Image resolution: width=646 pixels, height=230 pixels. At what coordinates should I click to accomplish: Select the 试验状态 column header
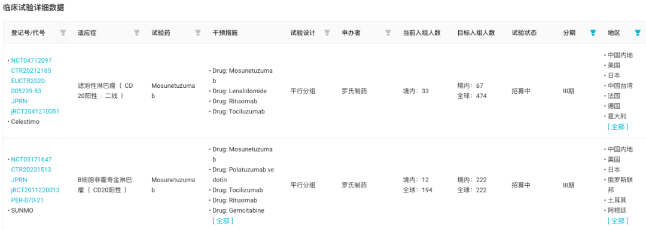click(x=524, y=33)
